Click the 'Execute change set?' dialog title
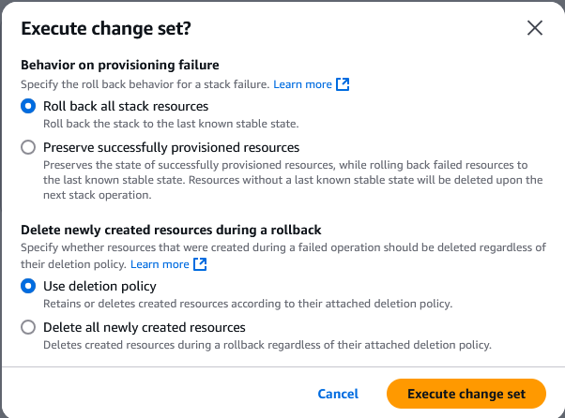565x418 pixels. click(x=106, y=28)
